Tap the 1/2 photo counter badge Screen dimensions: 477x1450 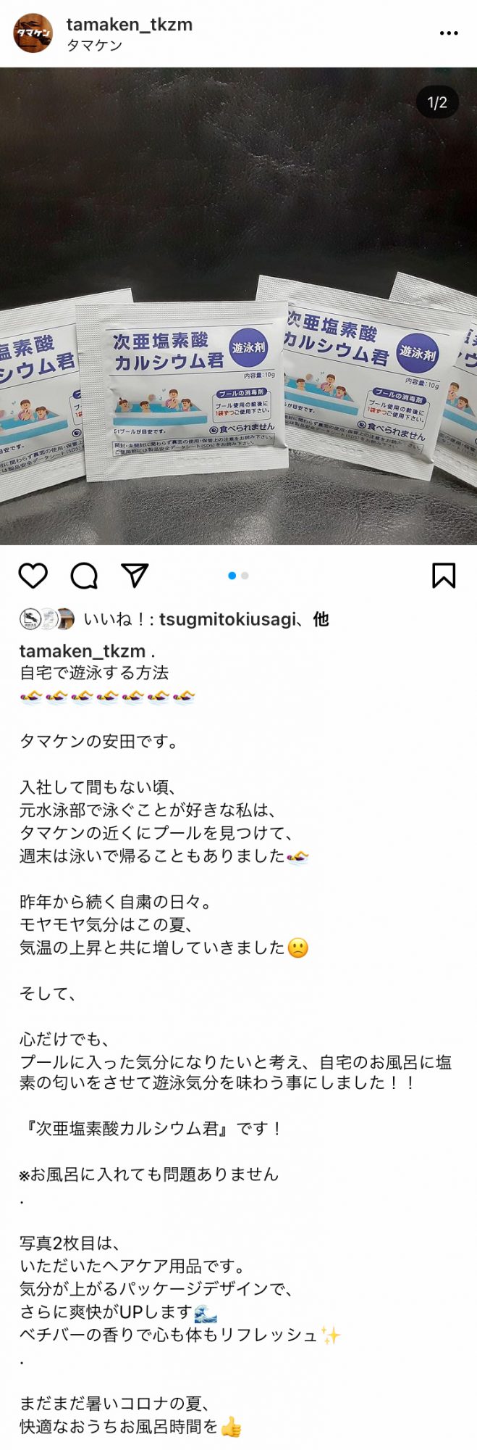[437, 103]
